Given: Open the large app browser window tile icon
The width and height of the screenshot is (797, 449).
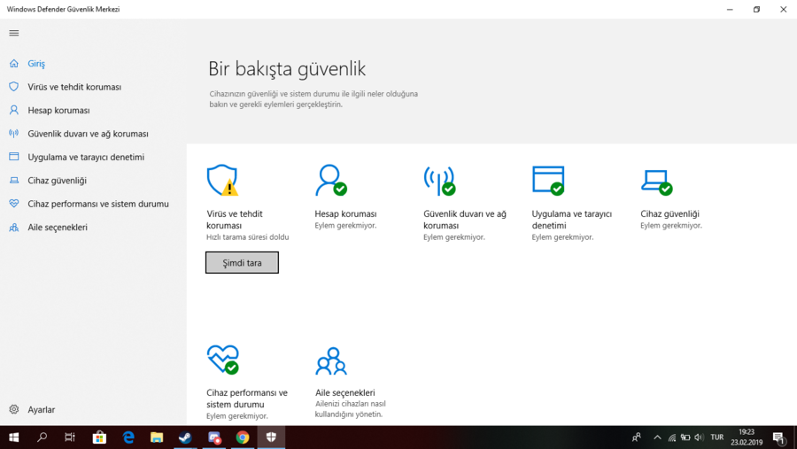Looking at the screenshot, I should pyautogui.click(x=548, y=180).
